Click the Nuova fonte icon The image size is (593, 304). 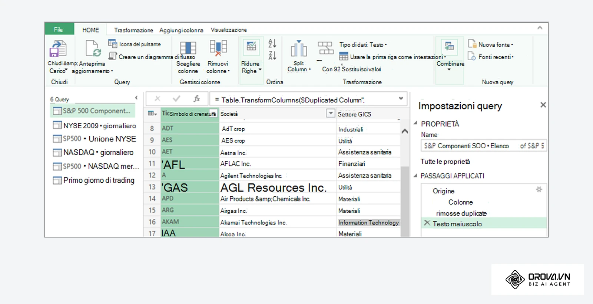pos(472,44)
